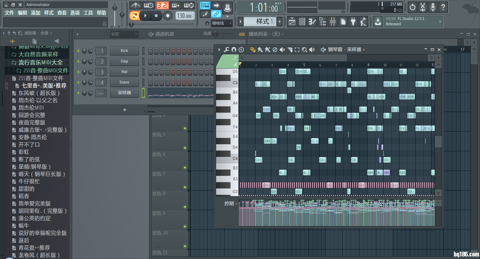
Task: Mute the Clap channel green LED
Action: tap(78, 61)
